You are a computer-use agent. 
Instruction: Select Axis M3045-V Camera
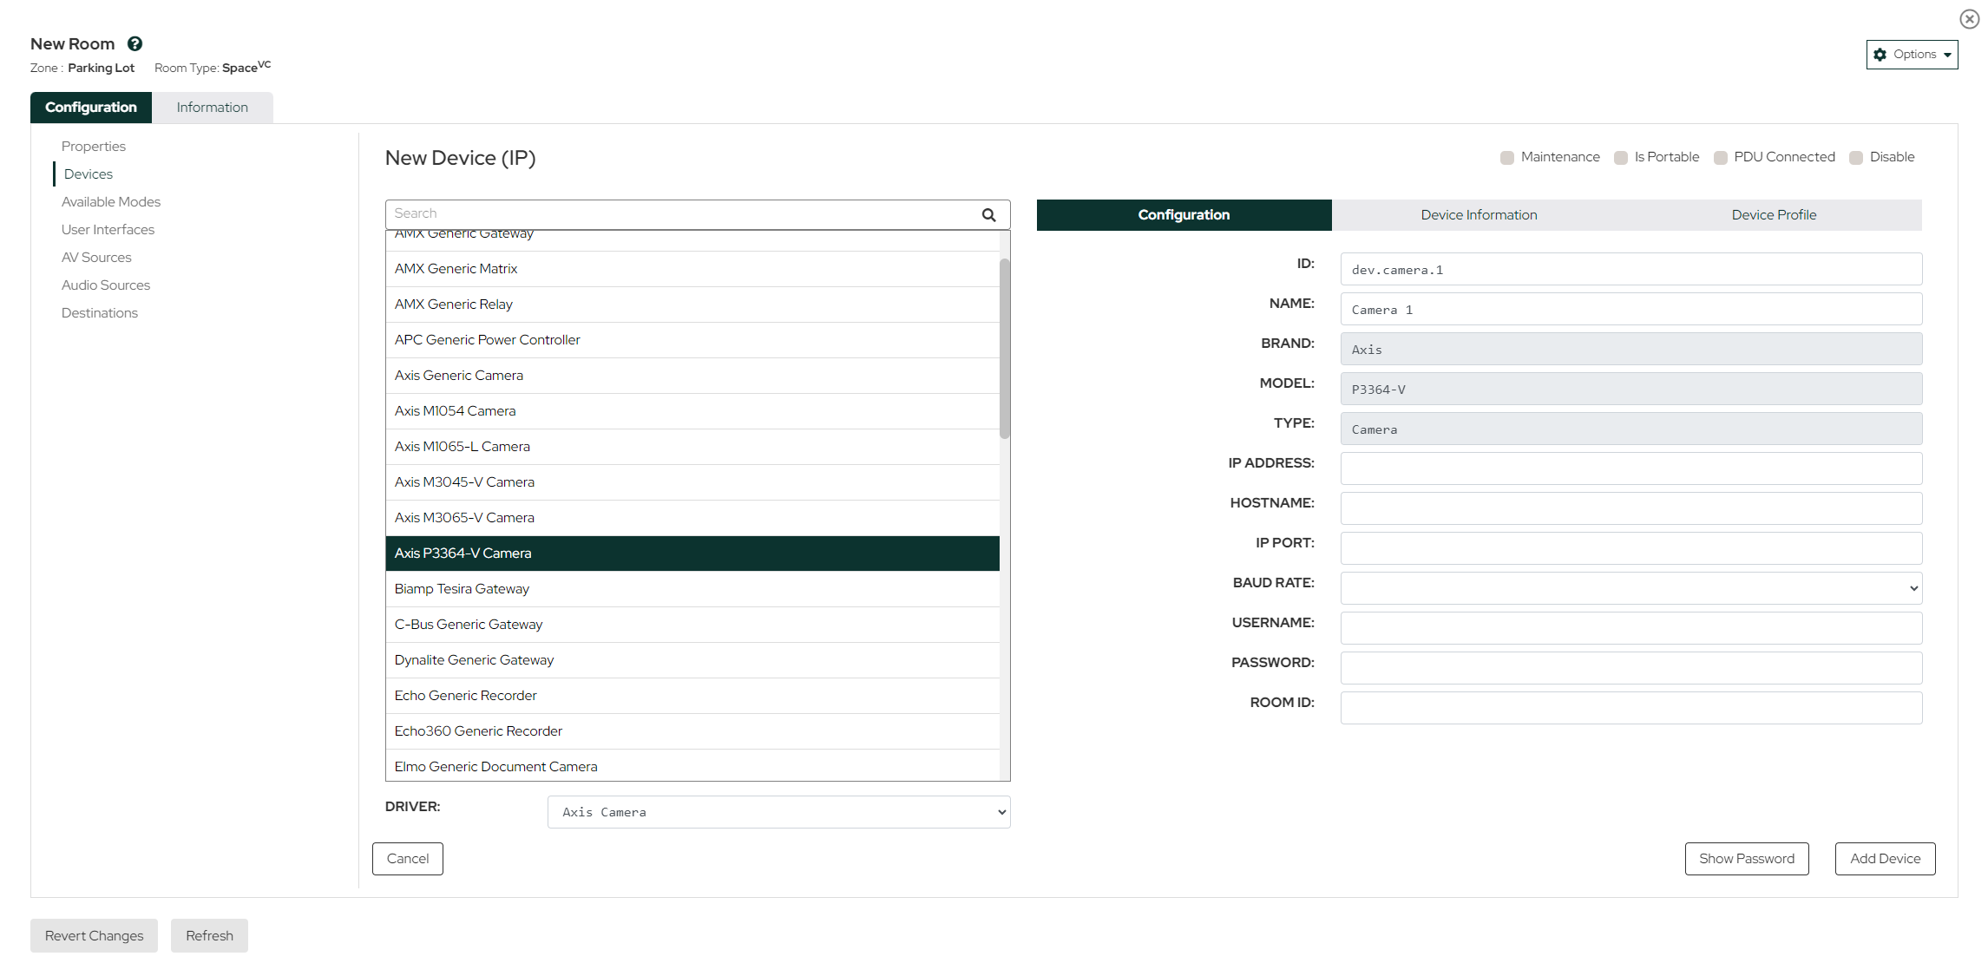692,482
